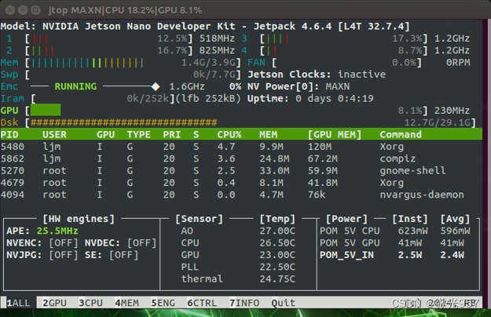Viewport: 491px width, 317px height.
Task: Click the [HW engines] panel title
Action: (x=79, y=219)
